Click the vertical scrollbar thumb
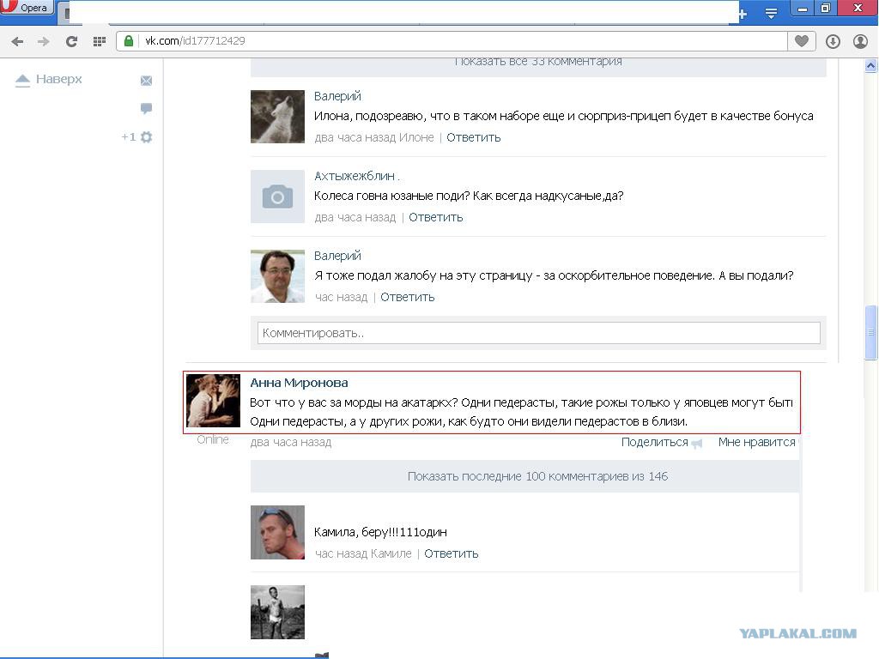Screen dimensions: 879x659 coord(870,332)
